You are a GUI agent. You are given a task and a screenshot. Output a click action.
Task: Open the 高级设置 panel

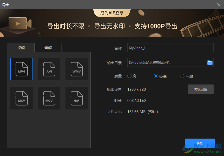[200, 89]
